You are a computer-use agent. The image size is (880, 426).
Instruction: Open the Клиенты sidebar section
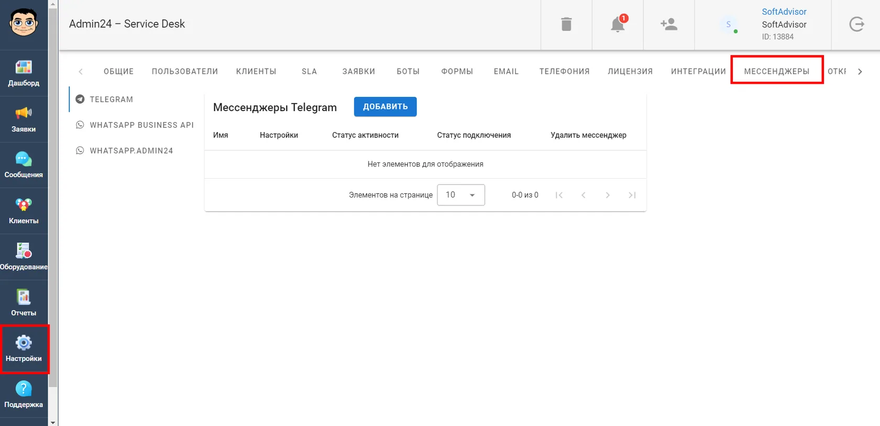[24, 211]
